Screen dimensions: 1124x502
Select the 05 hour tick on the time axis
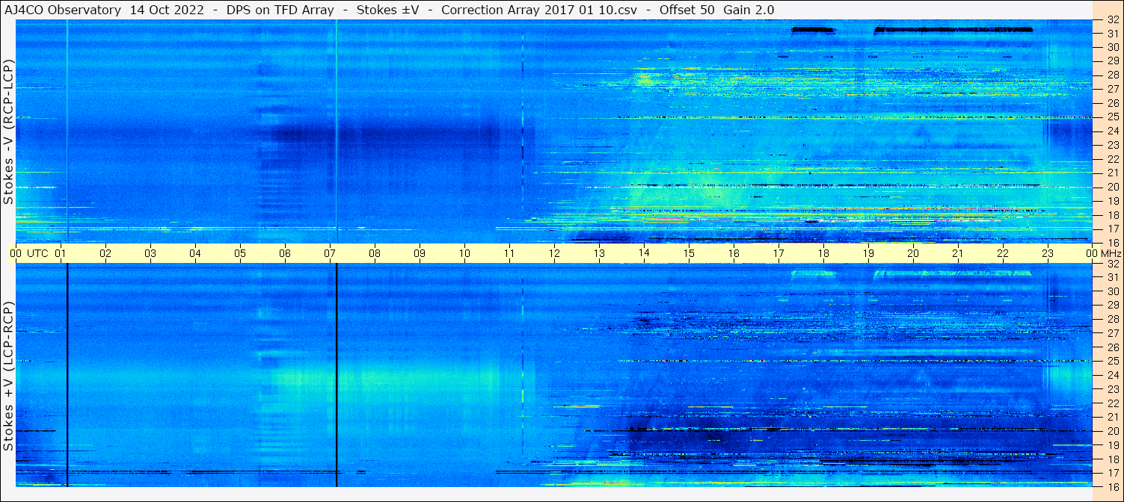pyautogui.click(x=241, y=253)
